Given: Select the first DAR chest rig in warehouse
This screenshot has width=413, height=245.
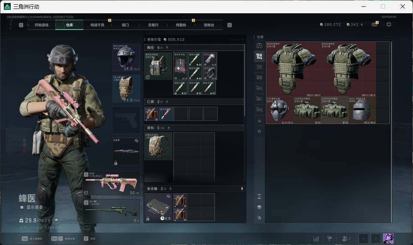Looking at the screenshot, I should 307,110.
